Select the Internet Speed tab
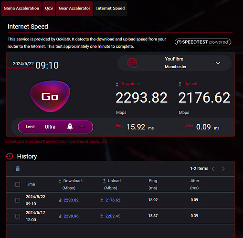This screenshot has width=243, height=238. click(110, 9)
